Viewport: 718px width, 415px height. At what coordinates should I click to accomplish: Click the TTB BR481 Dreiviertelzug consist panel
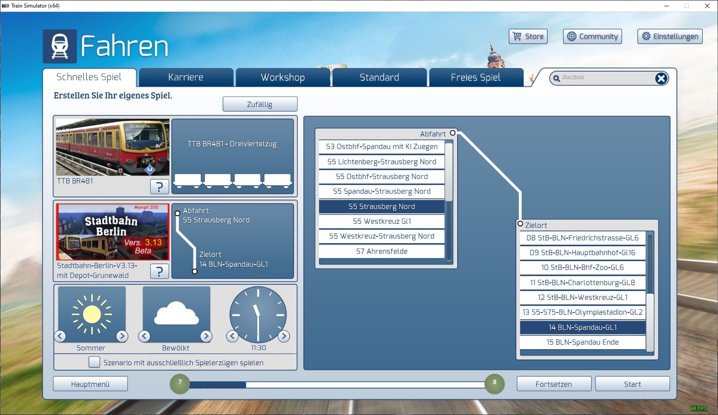[x=233, y=156]
